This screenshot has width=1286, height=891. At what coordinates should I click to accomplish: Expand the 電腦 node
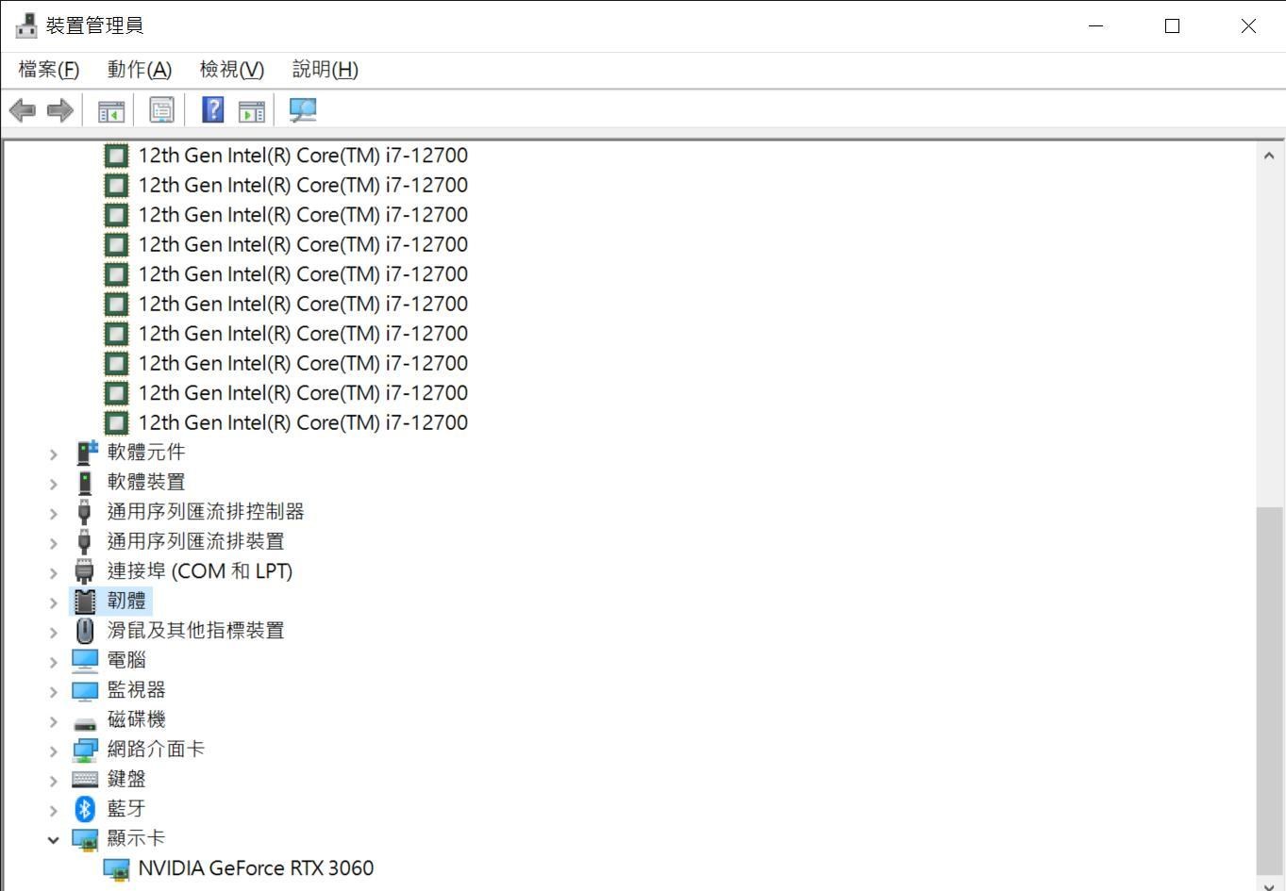tap(54, 662)
